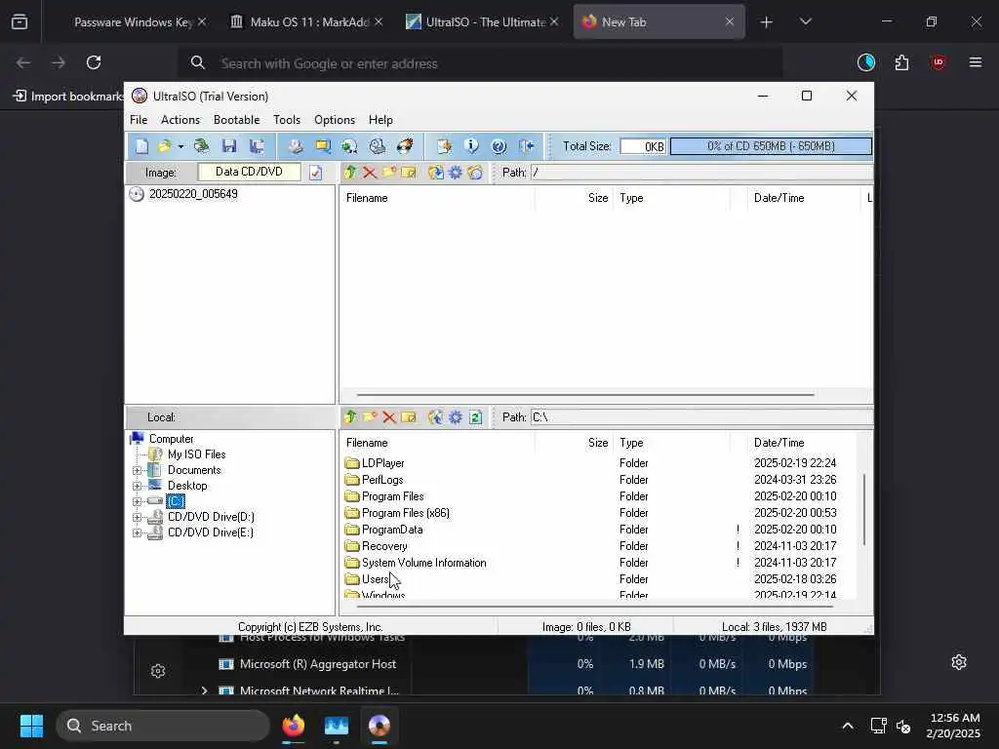The image size is (999, 749).
Task: Expand the (C:) drive tree node
Action: coord(137,502)
